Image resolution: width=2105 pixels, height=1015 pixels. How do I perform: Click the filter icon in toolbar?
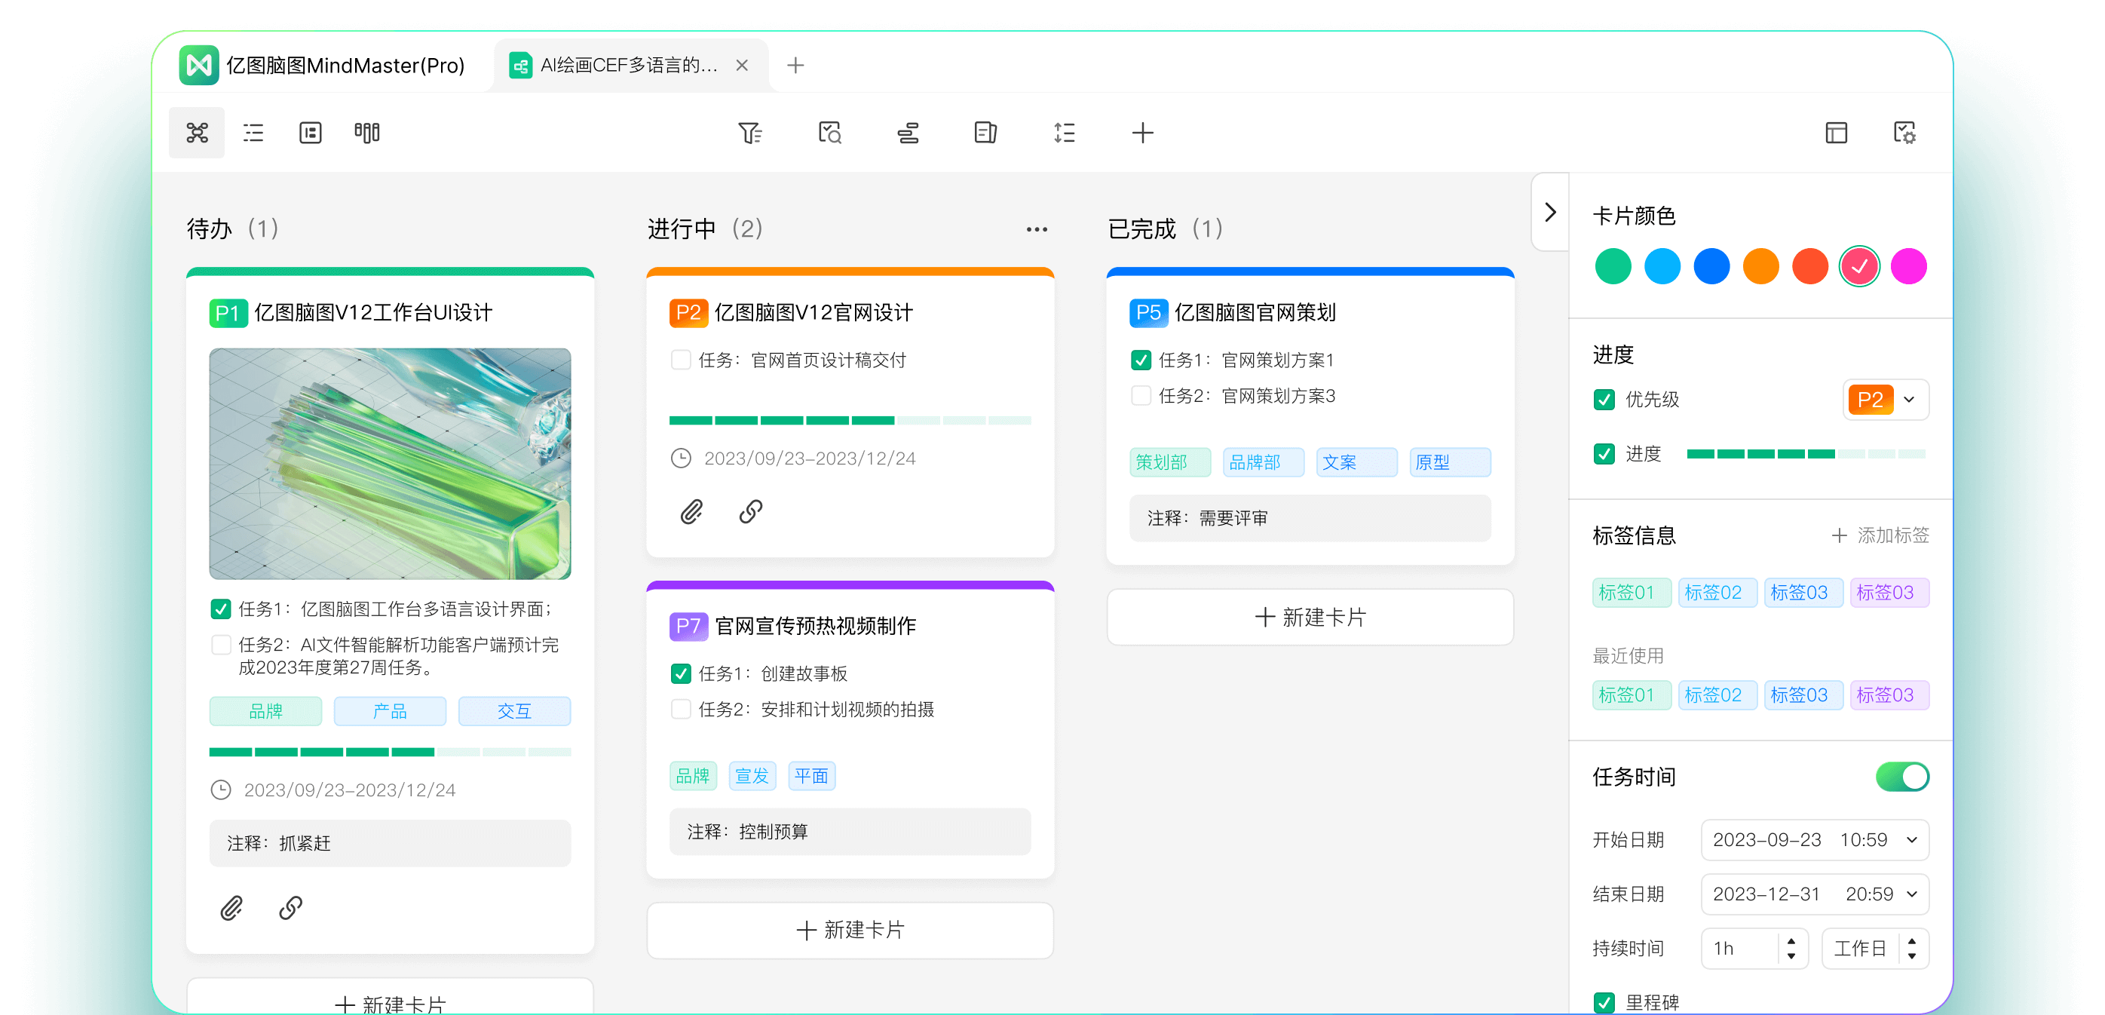(749, 133)
